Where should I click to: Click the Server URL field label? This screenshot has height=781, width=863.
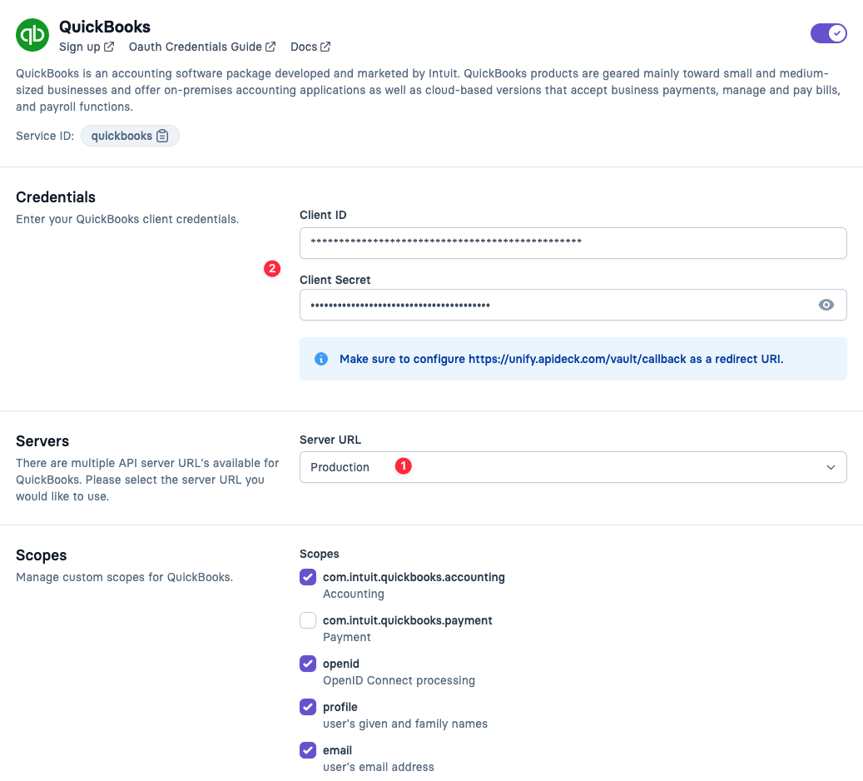coord(330,440)
